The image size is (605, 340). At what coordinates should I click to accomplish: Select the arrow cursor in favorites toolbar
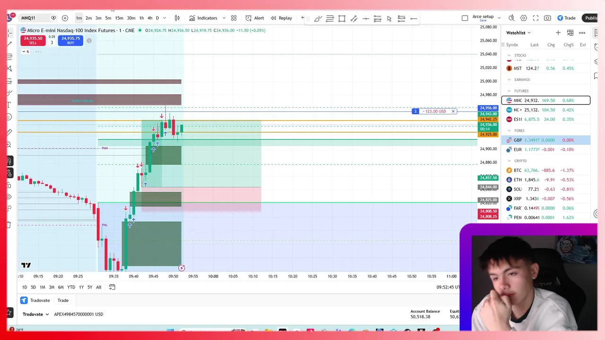coord(389,18)
